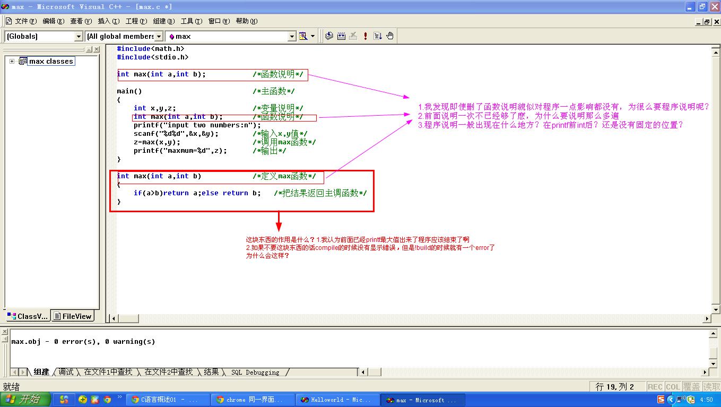Open the 查看 (View) menu
Image resolution: width=721 pixels, height=407 pixels.
(x=81, y=21)
